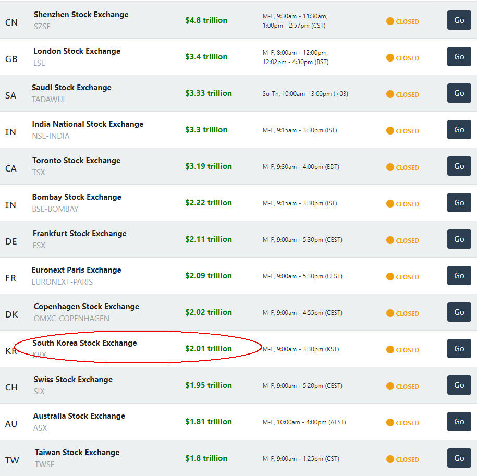Viewport: 477px width, 476px height.
Task: Click the LSE ticker code
Action: (x=39, y=63)
